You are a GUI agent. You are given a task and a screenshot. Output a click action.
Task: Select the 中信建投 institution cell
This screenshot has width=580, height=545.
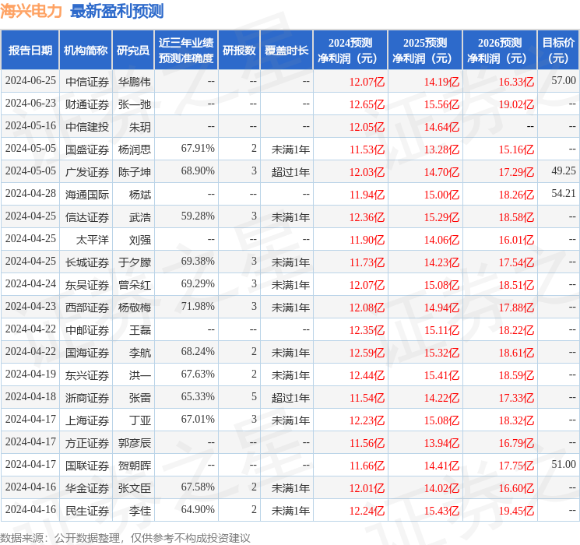[87, 127]
